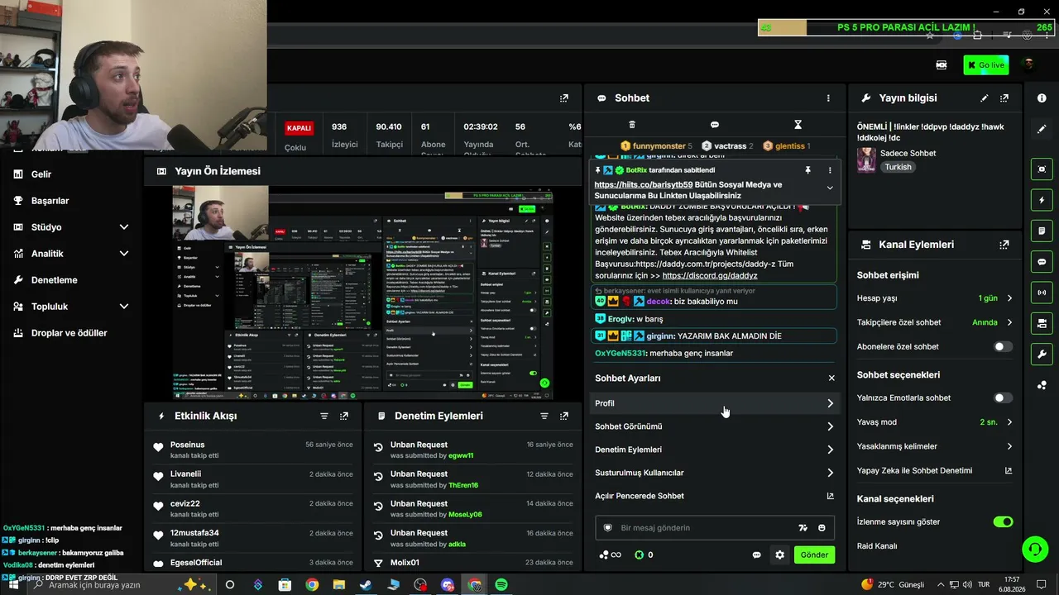Viewport: 1059px width, 595px height.
Task: Click the hourglass icon in chat toolbar
Action: click(798, 125)
